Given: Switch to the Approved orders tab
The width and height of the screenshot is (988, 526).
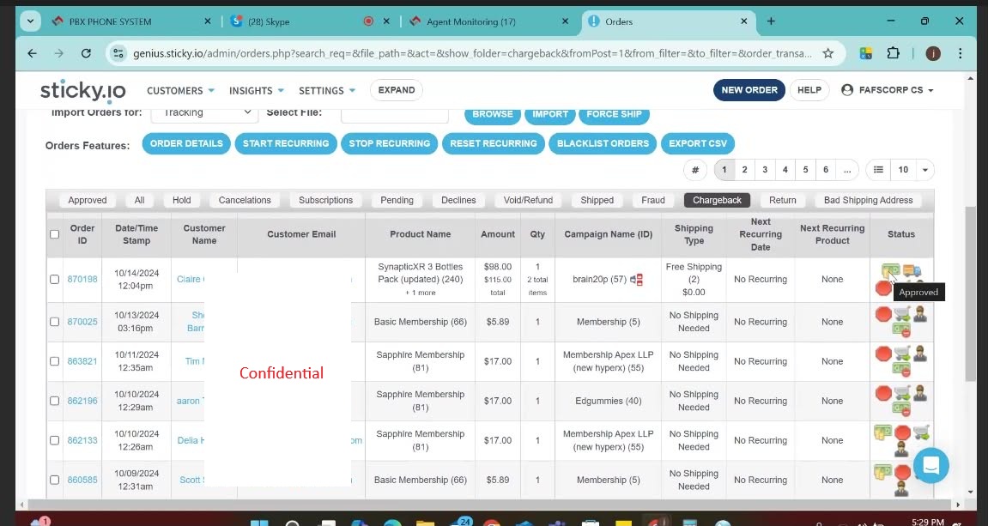Looking at the screenshot, I should coord(87,200).
